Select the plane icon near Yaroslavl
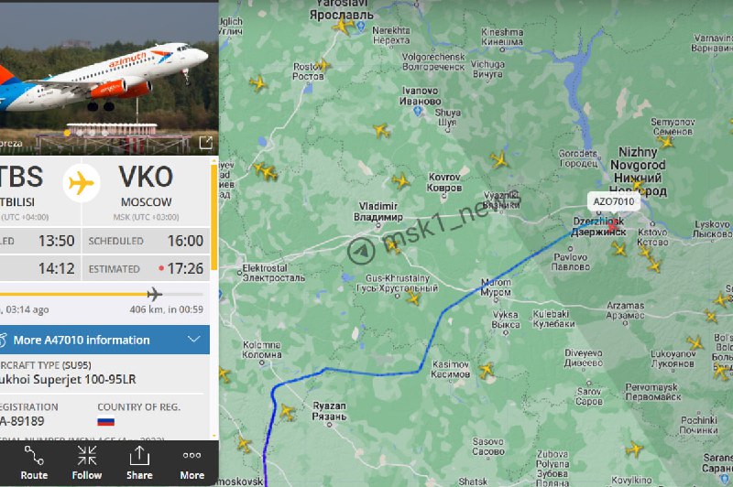 [343, 26]
